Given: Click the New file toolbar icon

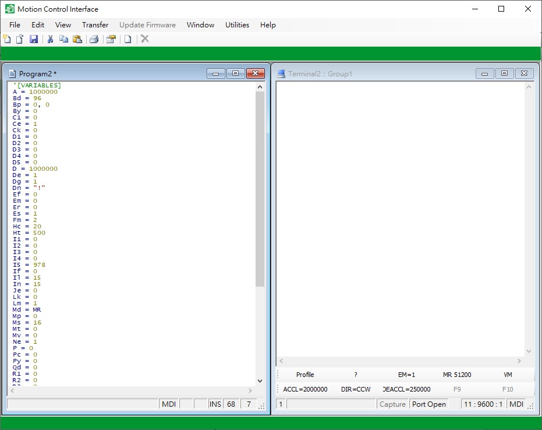Looking at the screenshot, I should pyautogui.click(x=7, y=39).
